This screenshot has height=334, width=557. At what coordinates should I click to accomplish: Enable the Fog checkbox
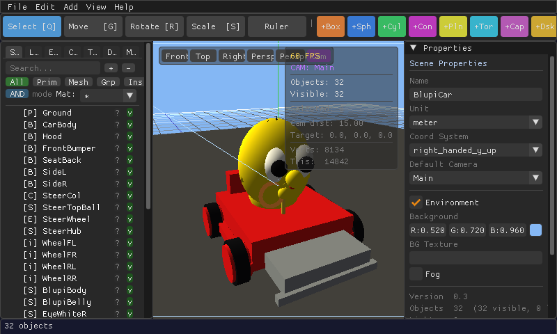click(x=416, y=274)
